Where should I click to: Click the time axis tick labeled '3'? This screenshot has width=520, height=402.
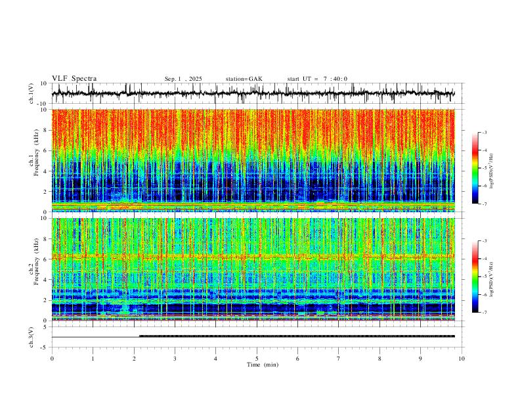[x=175, y=359]
